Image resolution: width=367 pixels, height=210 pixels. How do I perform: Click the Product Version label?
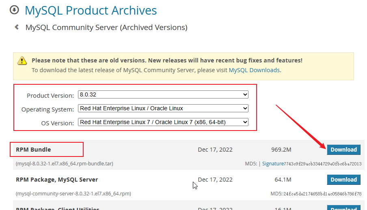pyautogui.click(x=50, y=96)
